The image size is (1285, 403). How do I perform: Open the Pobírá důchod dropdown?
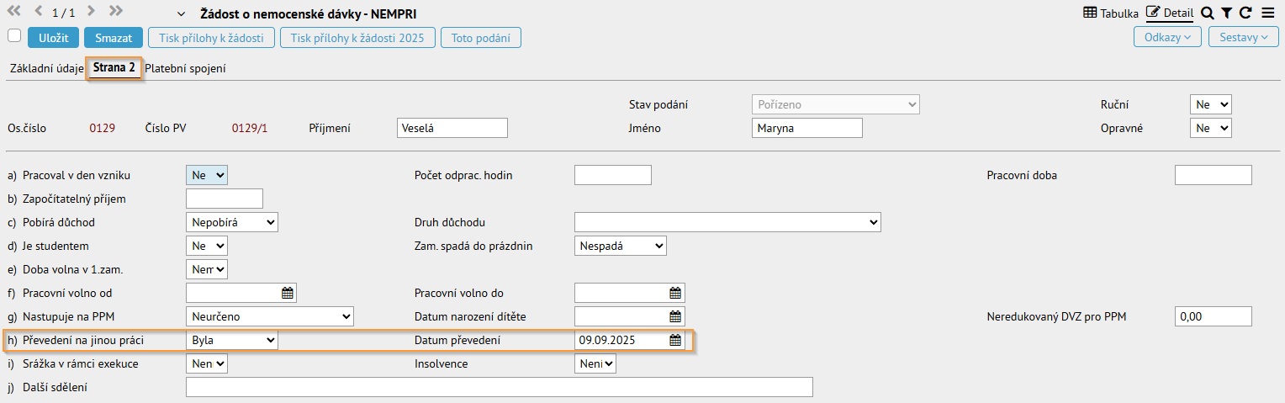231,222
